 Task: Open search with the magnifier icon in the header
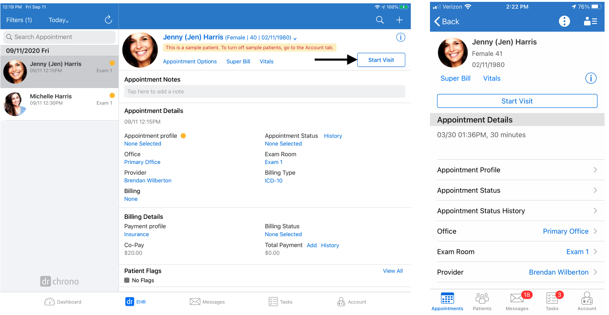(380, 20)
